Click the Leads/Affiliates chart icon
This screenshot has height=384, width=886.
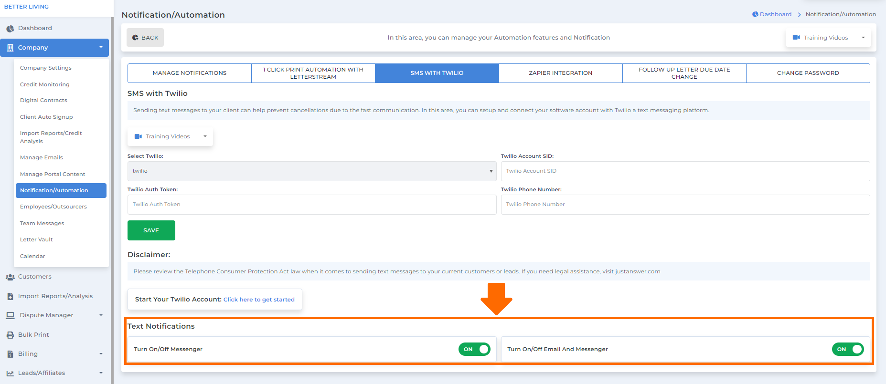tap(10, 374)
